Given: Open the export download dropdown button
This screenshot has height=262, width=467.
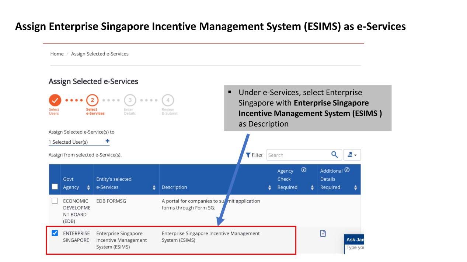Looking at the screenshot, I should [x=352, y=155].
